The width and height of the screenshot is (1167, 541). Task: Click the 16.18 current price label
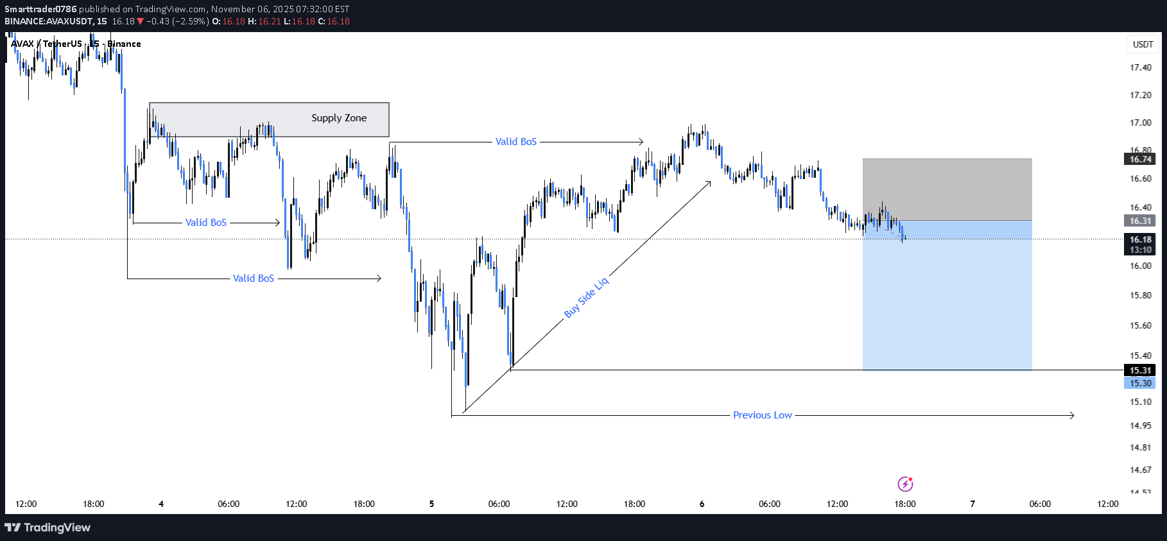click(1140, 239)
